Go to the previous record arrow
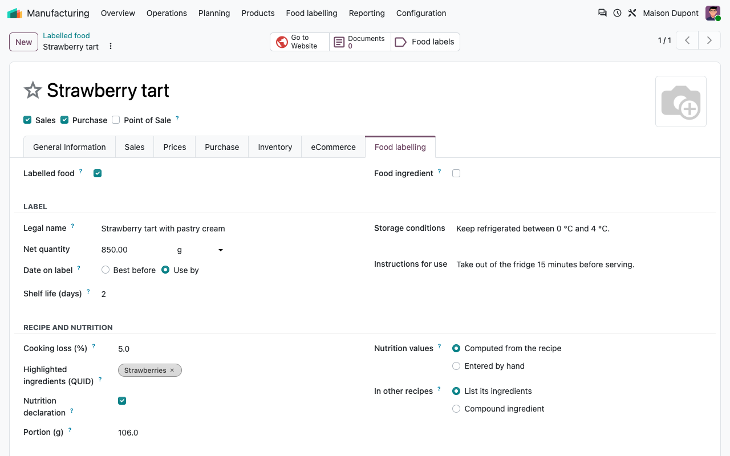The image size is (730, 456). tap(688, 40)
